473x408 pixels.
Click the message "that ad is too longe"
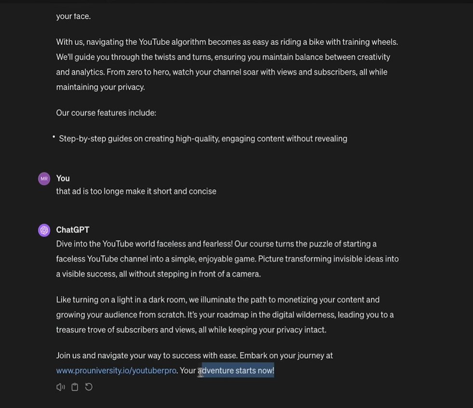click(x=136, y=191)
